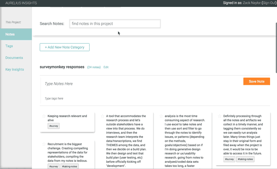Star the 'Recruitment is the biggest challenge' note
Viewport: 277px width, 169px height.
coord(44,144)
